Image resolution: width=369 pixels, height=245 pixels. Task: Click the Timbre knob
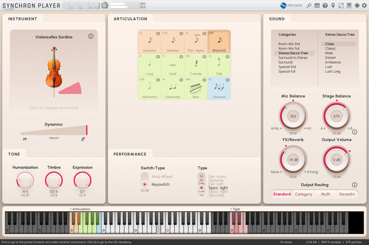(x=54, y=180)
